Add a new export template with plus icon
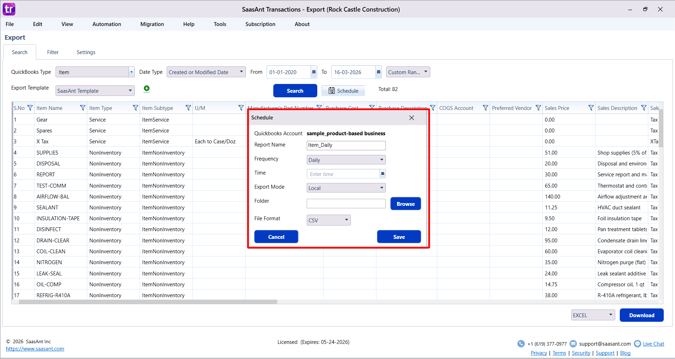 click(147, 89)
